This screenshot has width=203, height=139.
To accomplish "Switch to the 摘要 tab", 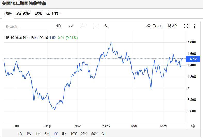I will pos(8,13).
